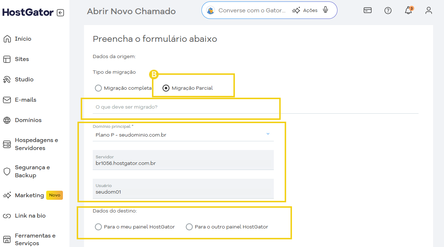This screenshot has width=444, height=247.
Task: Open E-mails section in sidebar
Action: (x=25, y=100)
